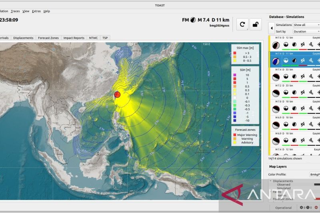Image resolution: width=320 pixels, height=213 pixels.
Task: Open the Simulations 'Show all' dropdown
Action: 306,25
